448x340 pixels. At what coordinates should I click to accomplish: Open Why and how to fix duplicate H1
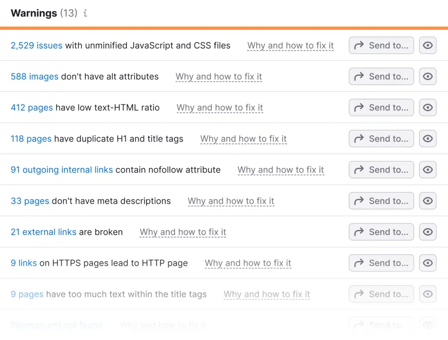click(x=243, y=139)
